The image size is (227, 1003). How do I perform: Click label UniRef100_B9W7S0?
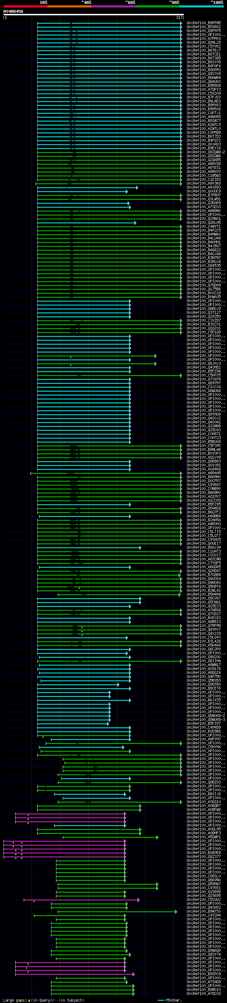pyautogui.click(x=204, y=911)
